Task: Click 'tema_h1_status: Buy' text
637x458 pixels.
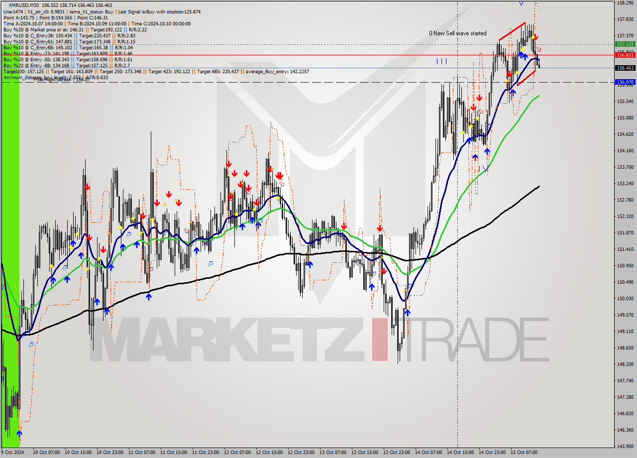Action: [x=91, y=11]
